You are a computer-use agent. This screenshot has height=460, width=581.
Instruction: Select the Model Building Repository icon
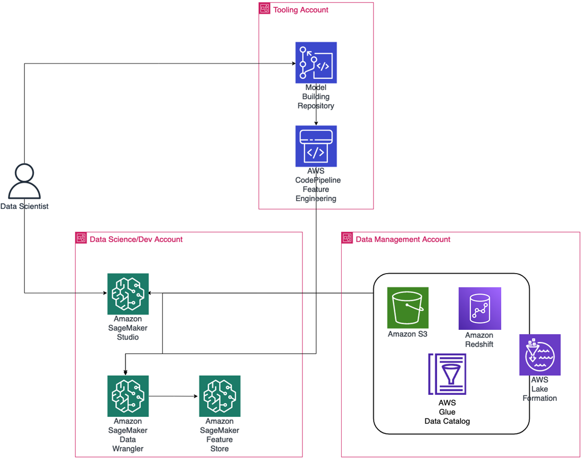coord(316,63)
